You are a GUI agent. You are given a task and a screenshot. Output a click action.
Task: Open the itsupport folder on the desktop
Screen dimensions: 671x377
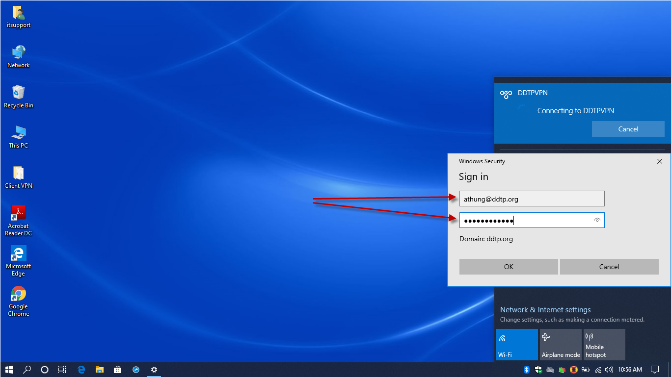coord(19,17)
